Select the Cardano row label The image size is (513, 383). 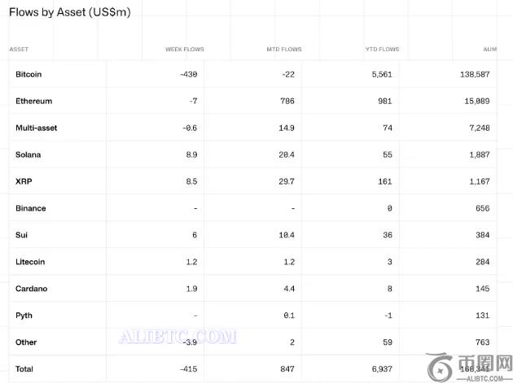[x=30, y=289]
